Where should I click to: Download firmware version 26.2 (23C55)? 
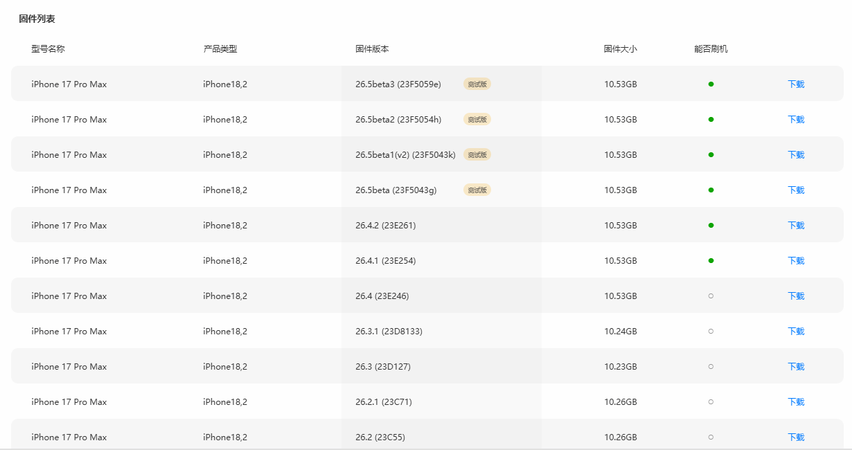tap(796, 437)
